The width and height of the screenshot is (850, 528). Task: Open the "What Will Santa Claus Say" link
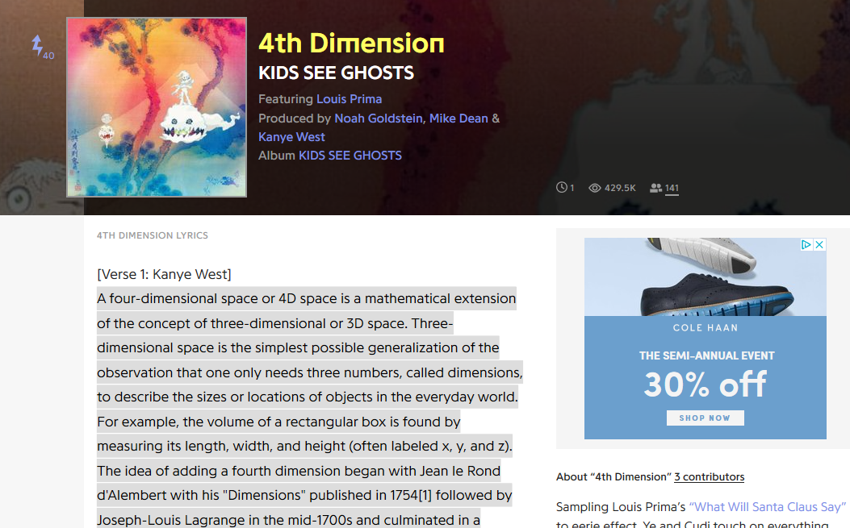pyautogui.click(x=767, y=506)
